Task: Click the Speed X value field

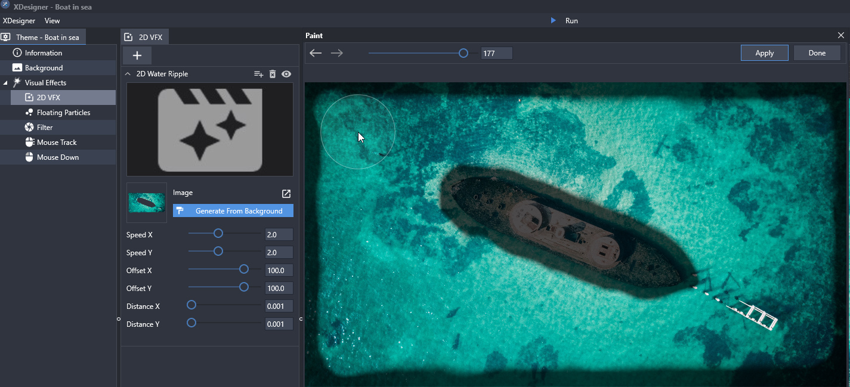Action: point(279,234)
